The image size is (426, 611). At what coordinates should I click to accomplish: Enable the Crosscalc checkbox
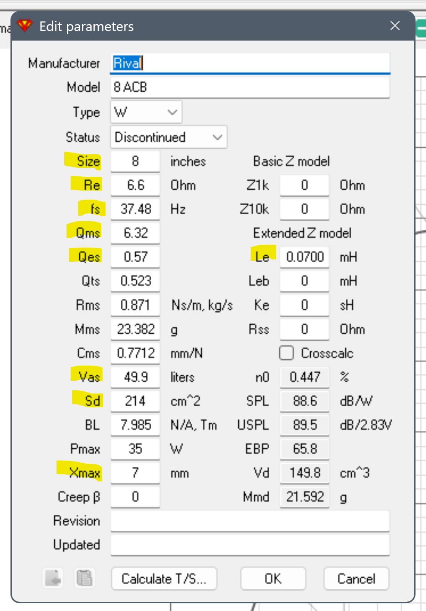(287, 353)
